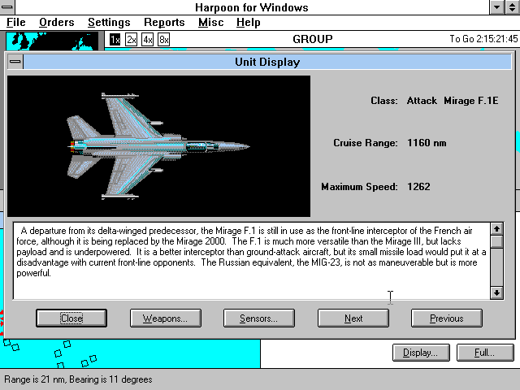Click the Cruise Range 1160 nm value
The width and height of the screenshot is (520, 390).
[x=427, y=143]
